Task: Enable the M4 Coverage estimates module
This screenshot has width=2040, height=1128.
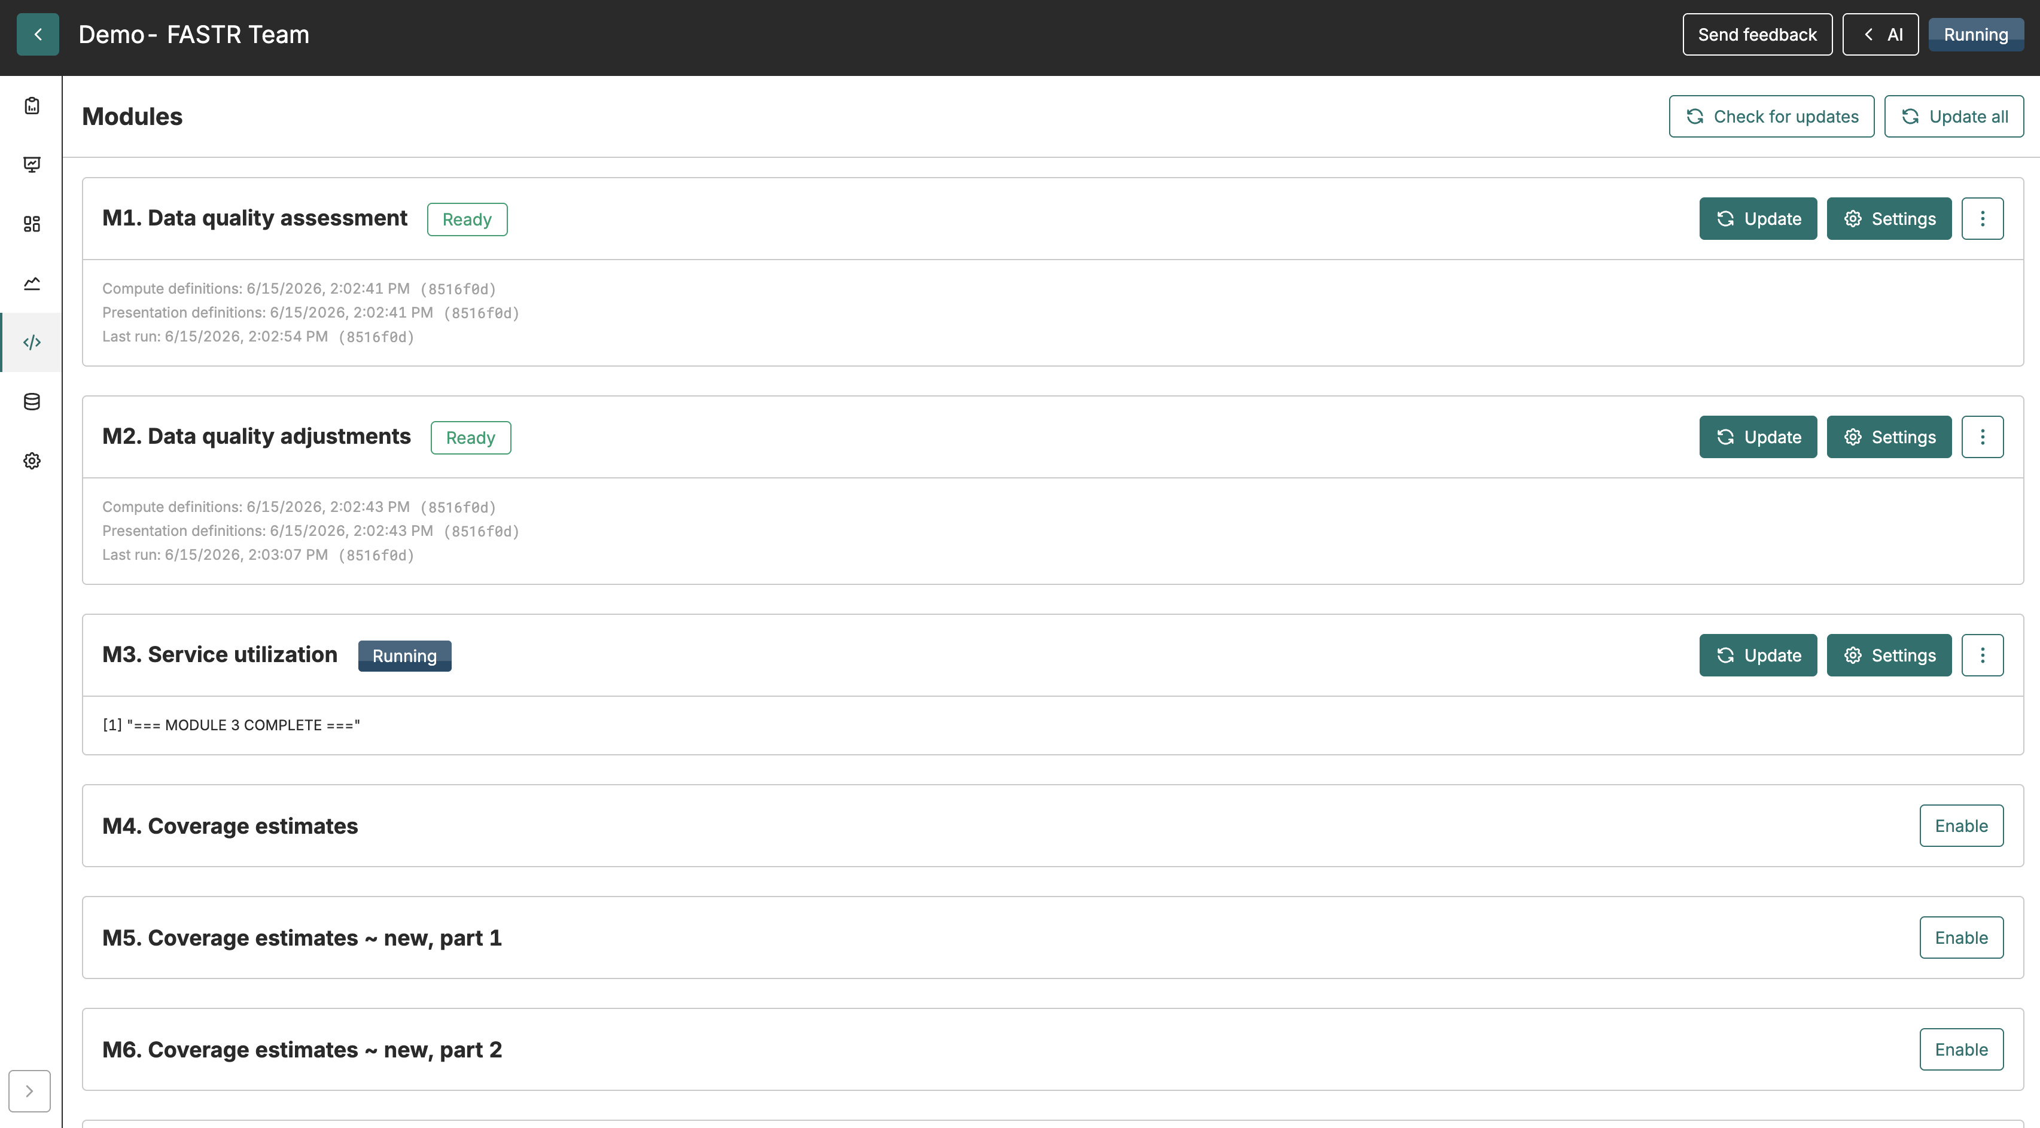Action: (x=1961, y=825)
